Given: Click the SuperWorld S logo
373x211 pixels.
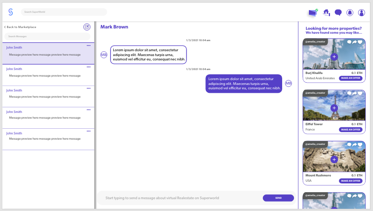Looking at the screenshot, I should [11, 12].
